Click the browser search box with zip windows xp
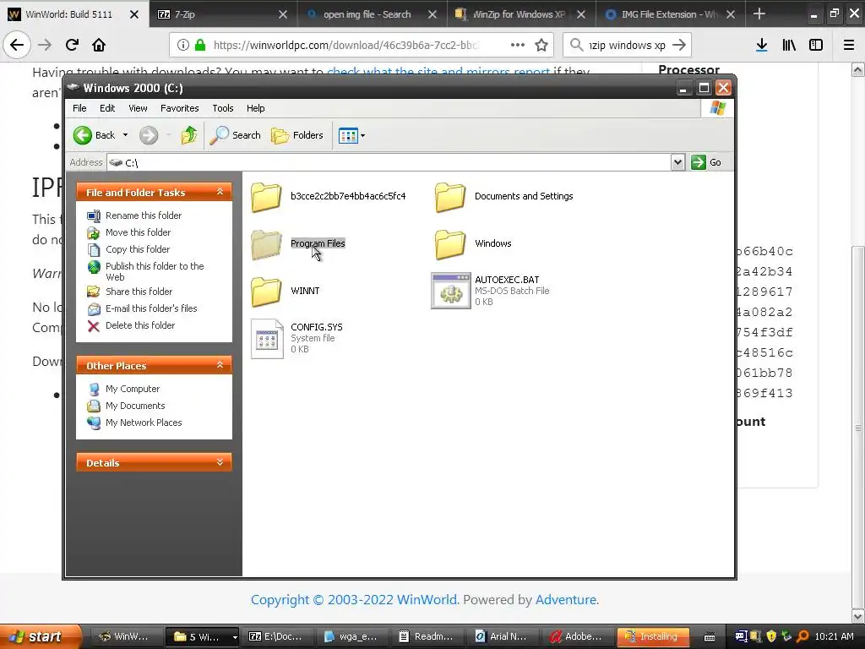This screenshot has width=865, height=649. (x=628, y=46)
